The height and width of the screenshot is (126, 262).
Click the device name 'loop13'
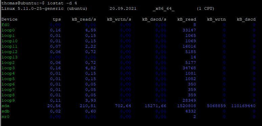pos(9,57)
